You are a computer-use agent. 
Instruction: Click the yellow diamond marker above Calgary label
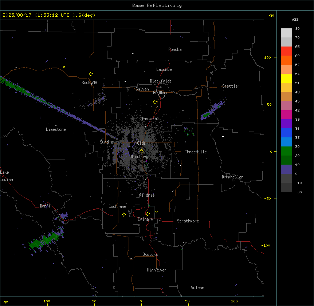tap(148, 214)
